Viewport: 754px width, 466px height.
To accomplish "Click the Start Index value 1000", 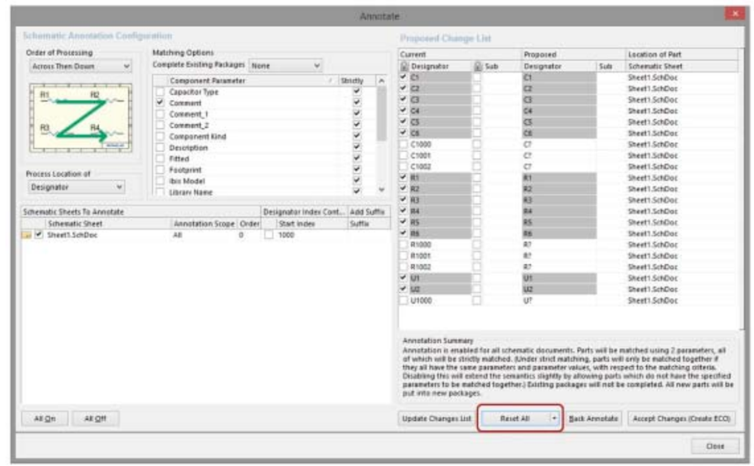I will coord(286,235).
